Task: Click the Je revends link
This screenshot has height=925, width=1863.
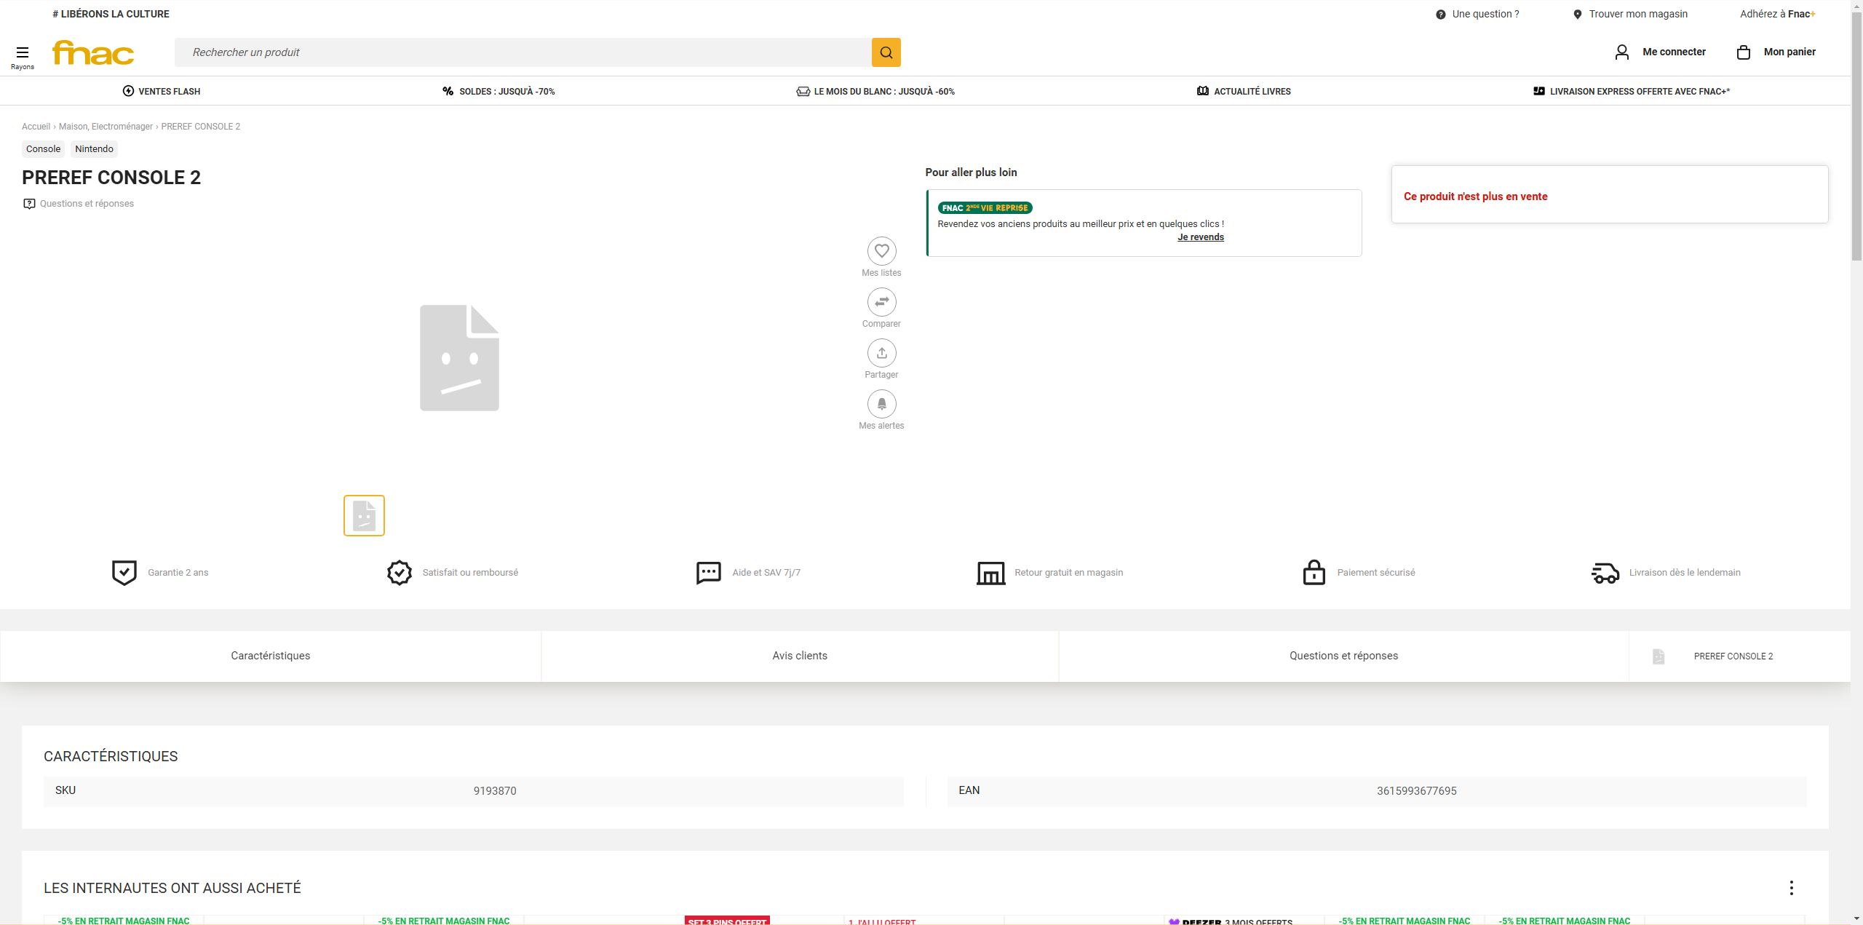Action: tap(1201, 237)
